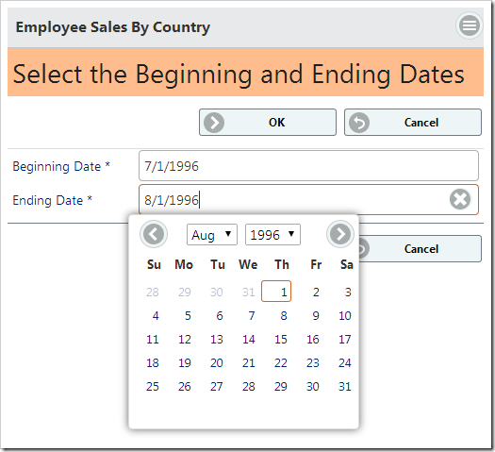Viewport: 495px width, 452px height.
Task: Choose August 25 in calendar
Action: [153, 387]
